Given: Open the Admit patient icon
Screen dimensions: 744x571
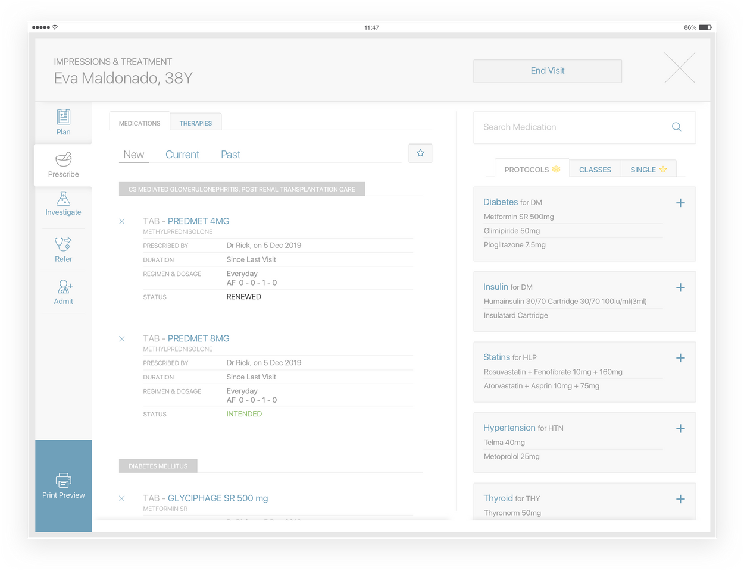Looking at the screenshot, I should [x=64, y=287].
